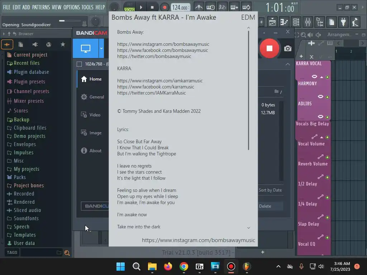The image size is (367, 275).
Task: Open the FL Studio playlist view icon
Action: click(272, 22)
